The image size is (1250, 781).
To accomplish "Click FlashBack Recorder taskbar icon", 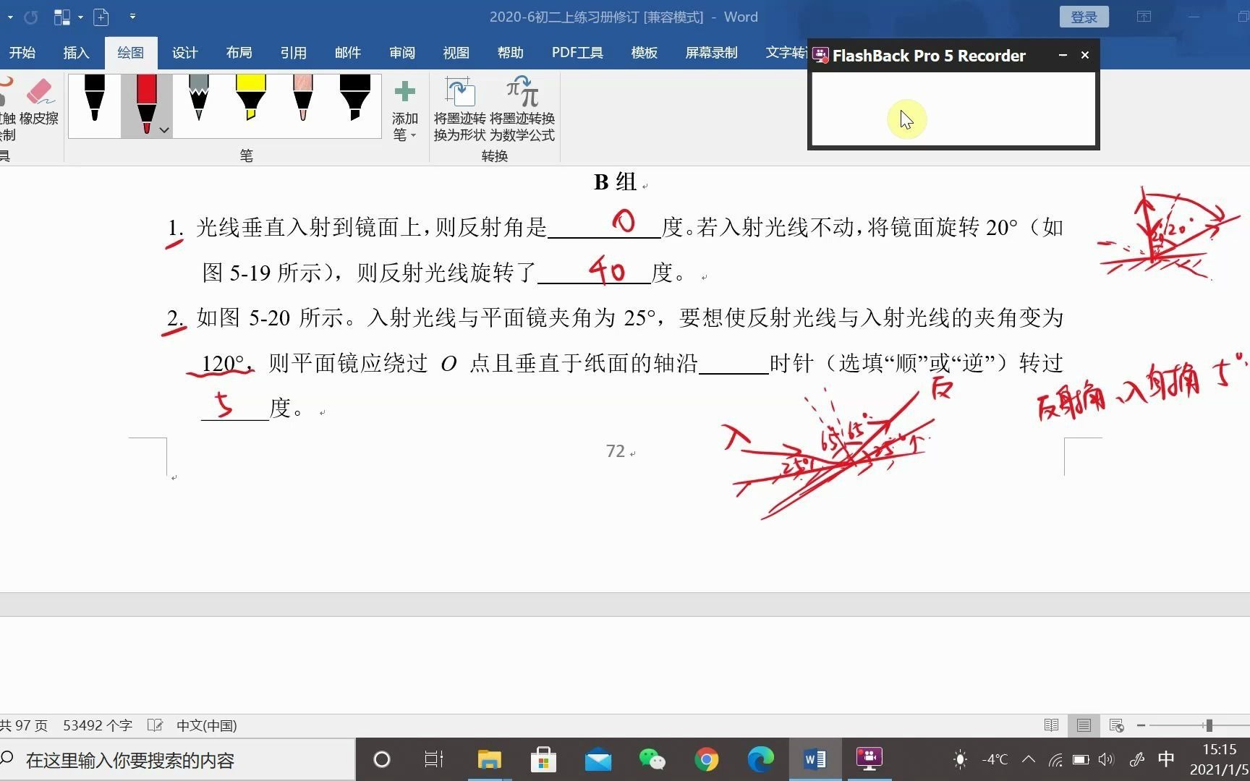I will (869, 759).
